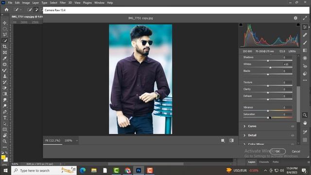
Task: Toggle Detail panel visibility eye
Action: pos(293,136)
